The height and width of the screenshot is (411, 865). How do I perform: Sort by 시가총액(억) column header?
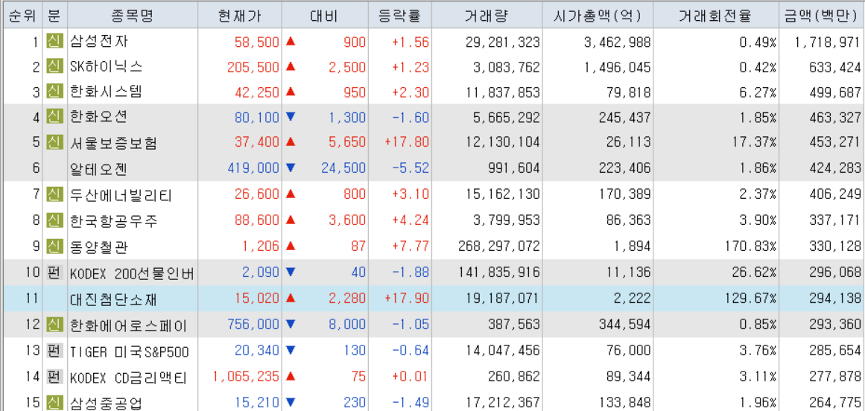598,16
